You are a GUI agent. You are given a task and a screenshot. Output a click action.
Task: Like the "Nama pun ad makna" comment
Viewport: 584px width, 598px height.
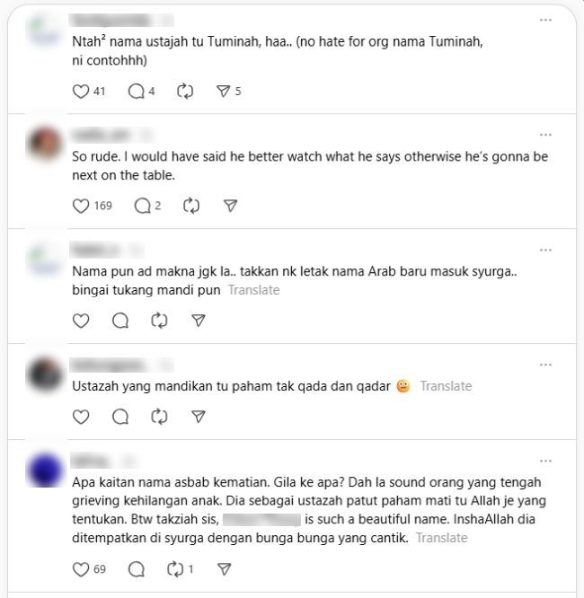[x=81, y=321]
